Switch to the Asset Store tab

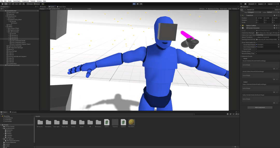(62, 7)
